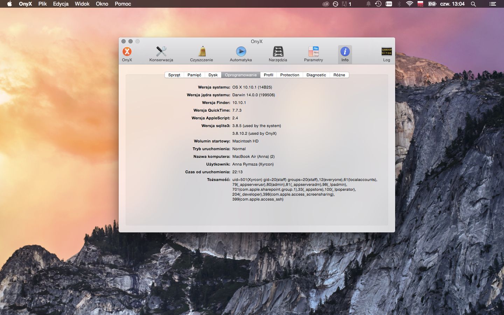This screenshot has width=504, height=315.
Task: Select the Oprogramowanie tab
Action: pyautogui.click(x=241, y=75)
